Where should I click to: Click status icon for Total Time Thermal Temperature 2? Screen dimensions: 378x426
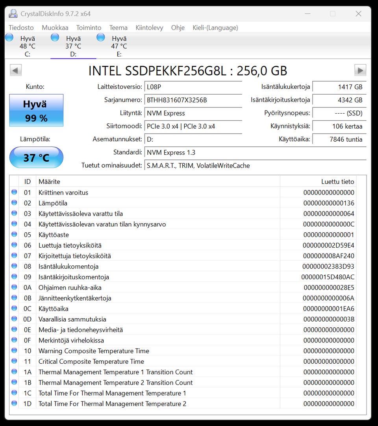tap(14, 403)
